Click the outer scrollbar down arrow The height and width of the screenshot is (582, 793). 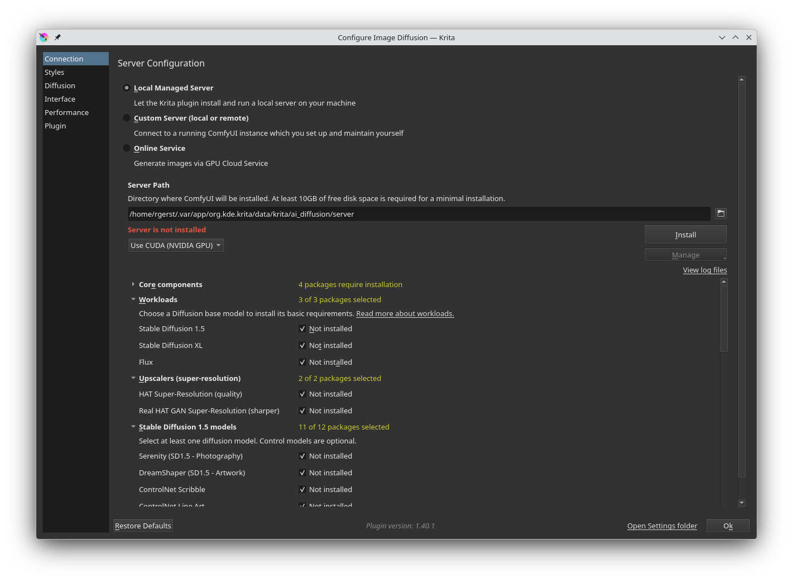742,503
